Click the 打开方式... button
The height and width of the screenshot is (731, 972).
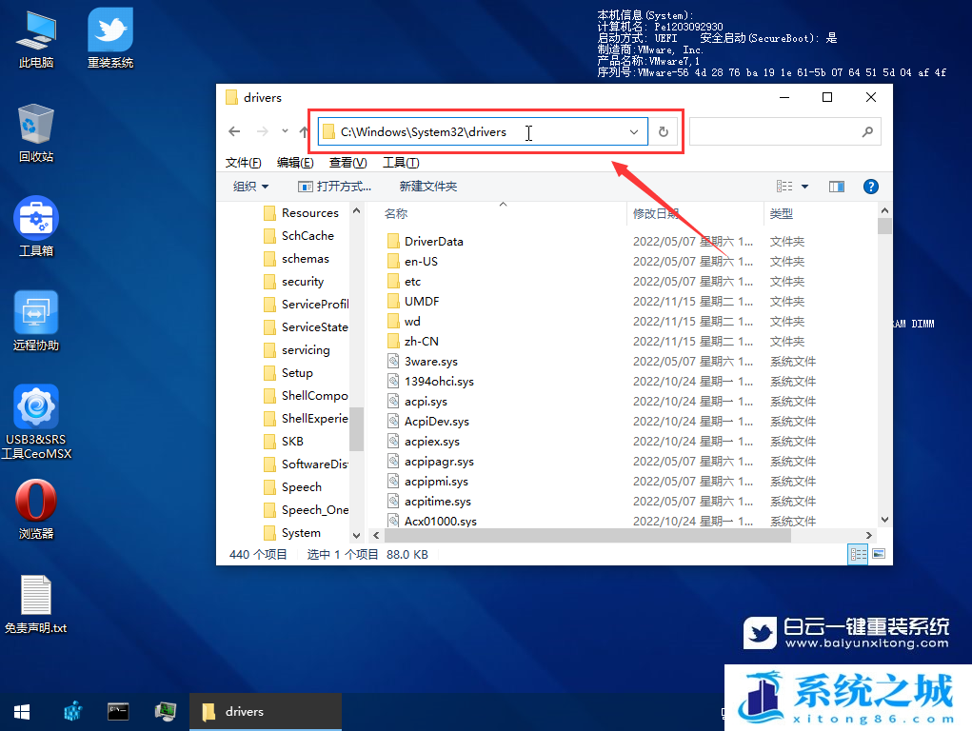pyautogui.click(x=335, y=187)
